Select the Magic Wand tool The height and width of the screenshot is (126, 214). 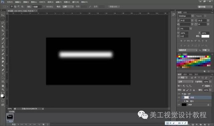tap(3, 27)
